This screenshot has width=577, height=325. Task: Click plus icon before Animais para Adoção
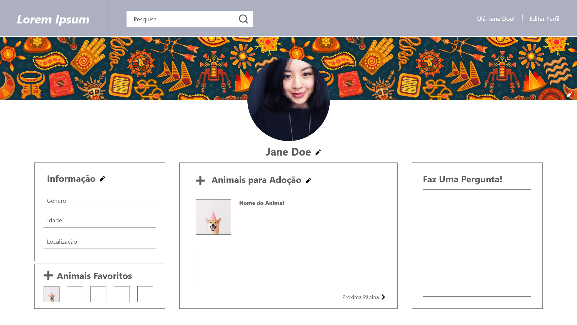200,181
